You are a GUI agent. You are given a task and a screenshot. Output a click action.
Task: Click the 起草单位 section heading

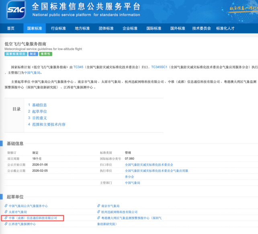pos(15,197)
